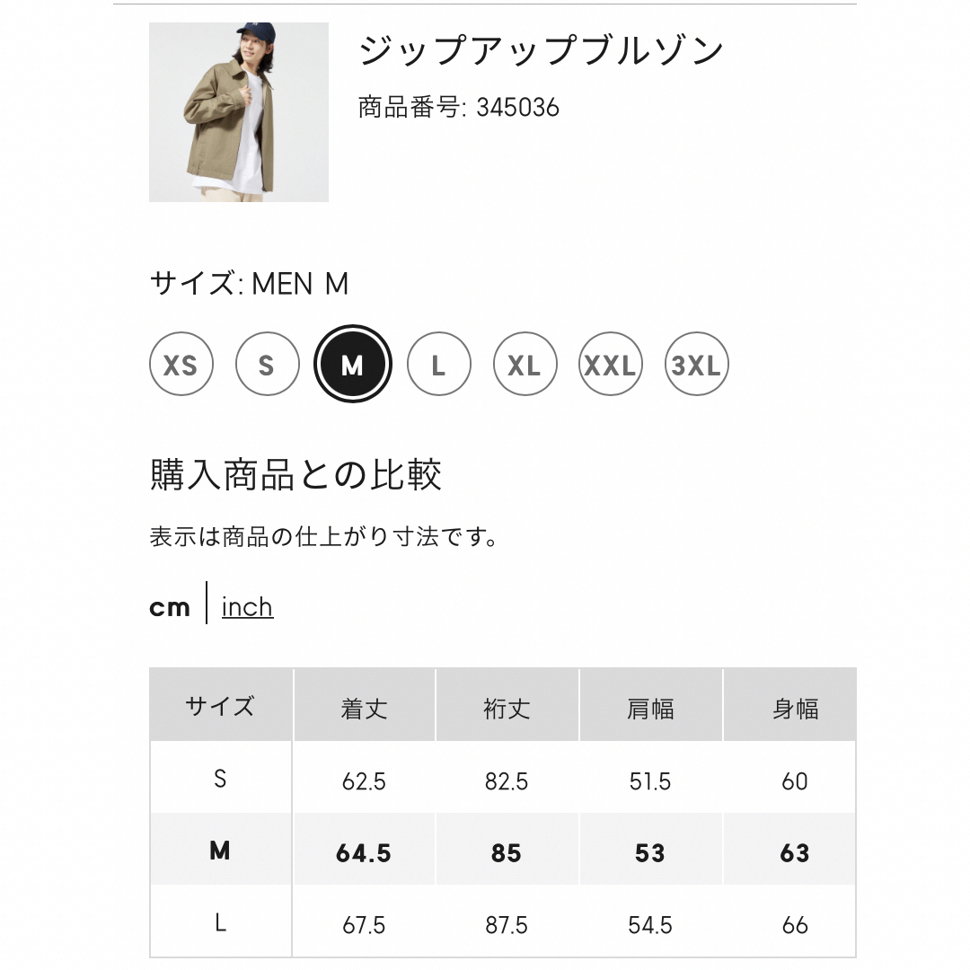Select the highlighted M row in table
Image resolution: width=970 pixels, height=970 pixels.
503,850
